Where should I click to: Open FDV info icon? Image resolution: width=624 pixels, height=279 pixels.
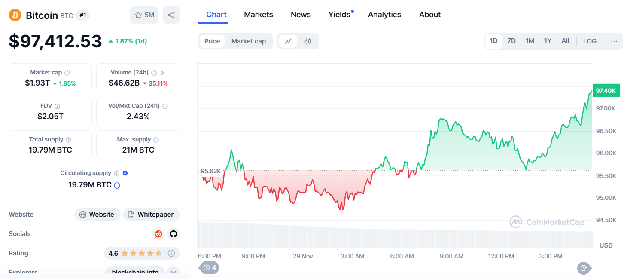pos(57,106)
